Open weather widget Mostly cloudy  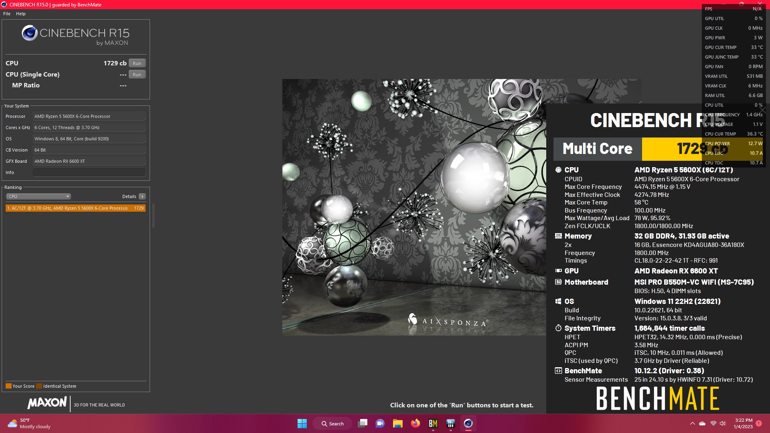click(30, 423)
